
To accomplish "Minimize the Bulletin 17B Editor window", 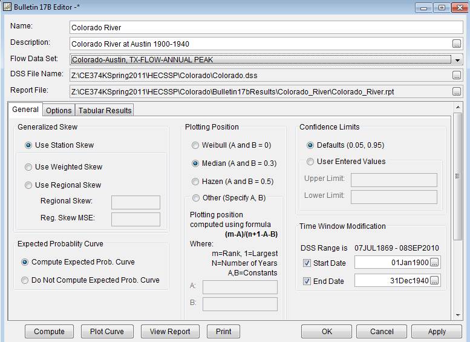I will point(423,8).
